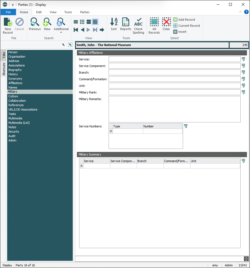Open the lookup list for Military Rank
The height and width of the screenshot is (268, 250).
click(x=243, y=92)
